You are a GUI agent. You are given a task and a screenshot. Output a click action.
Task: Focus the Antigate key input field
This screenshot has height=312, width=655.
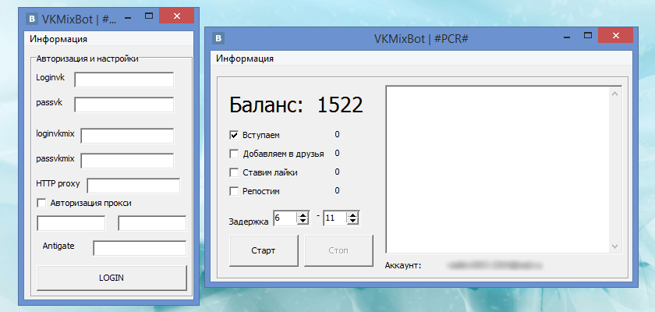pyautogui.click(x=140, y=248)
